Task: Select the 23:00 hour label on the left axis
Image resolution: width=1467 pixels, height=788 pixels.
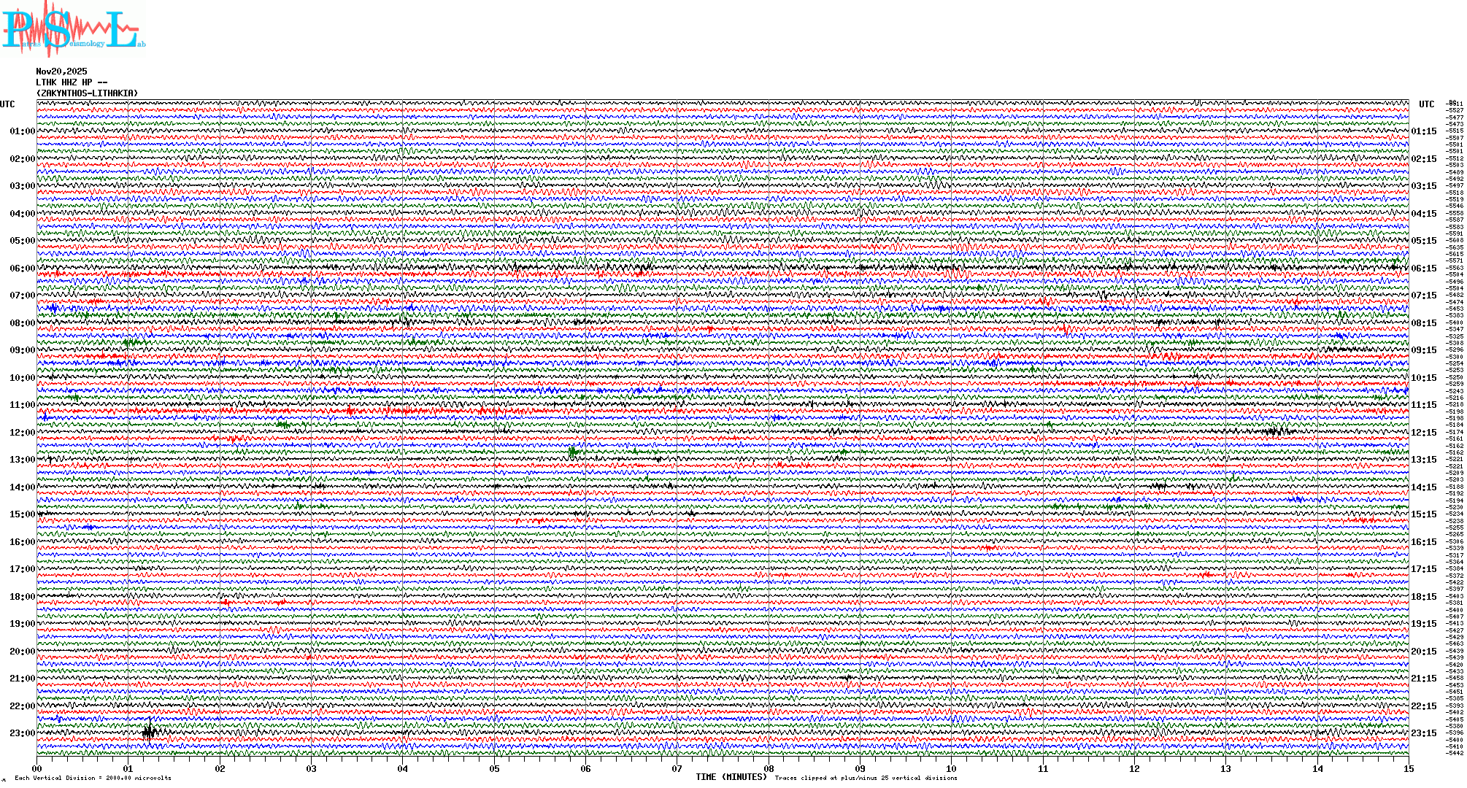Action: (x=22, y=733)
